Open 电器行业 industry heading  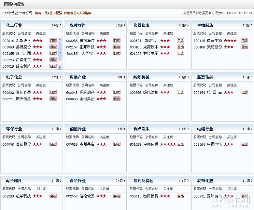[205, 129]
